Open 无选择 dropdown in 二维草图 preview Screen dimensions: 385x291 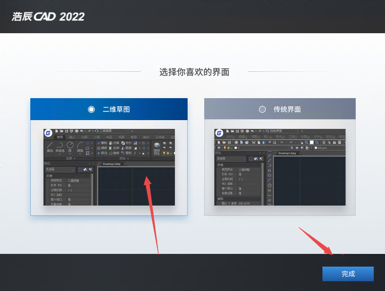coord(60,169)
